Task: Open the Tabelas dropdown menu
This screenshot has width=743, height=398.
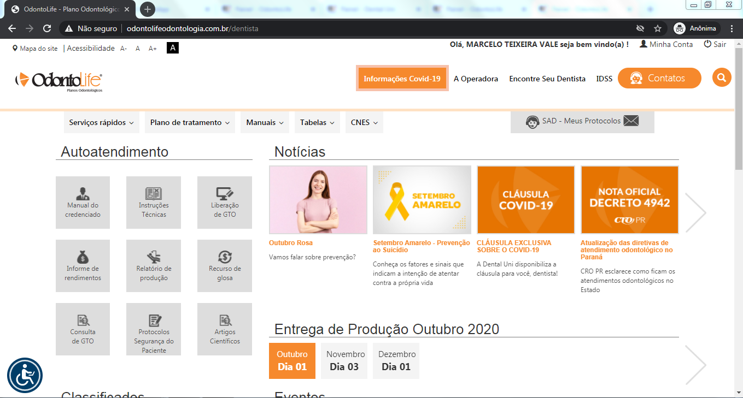Action: (x=317, y=123)
